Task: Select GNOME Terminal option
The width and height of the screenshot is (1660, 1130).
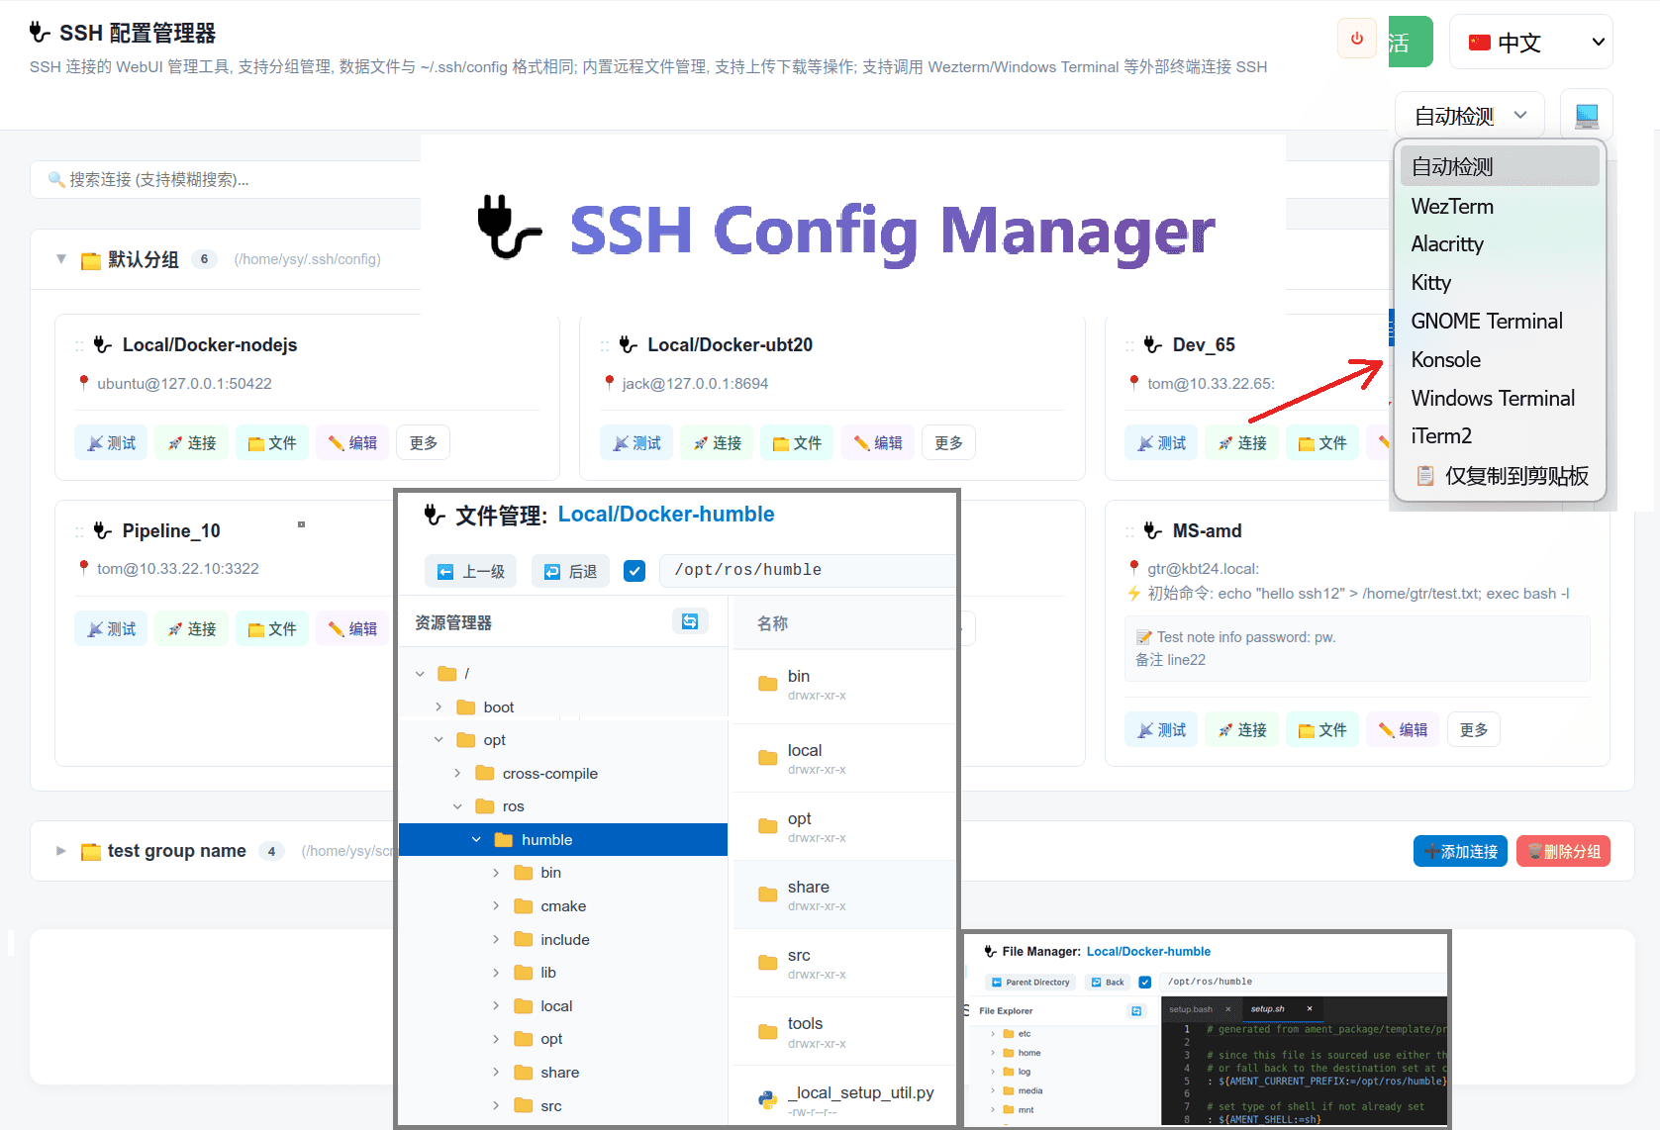Action: click(x=1500, y=321)
